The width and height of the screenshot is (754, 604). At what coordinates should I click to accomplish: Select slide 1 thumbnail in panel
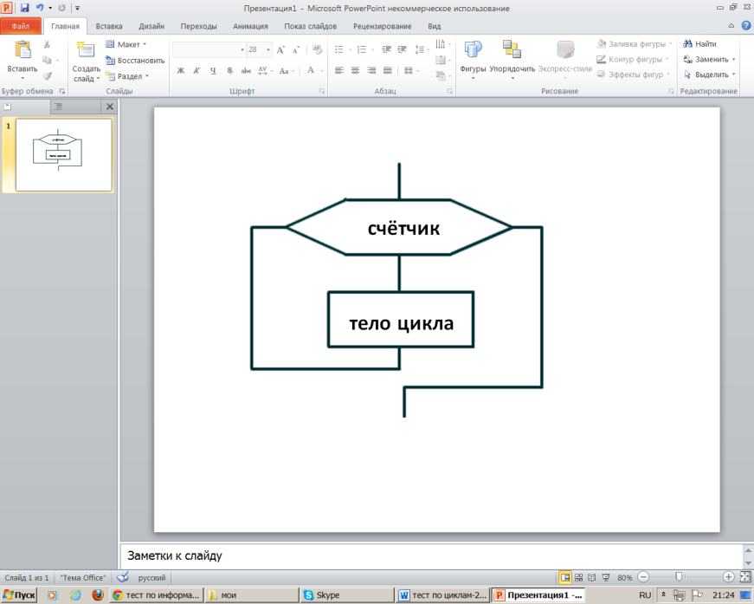click(x=64, y=155)
